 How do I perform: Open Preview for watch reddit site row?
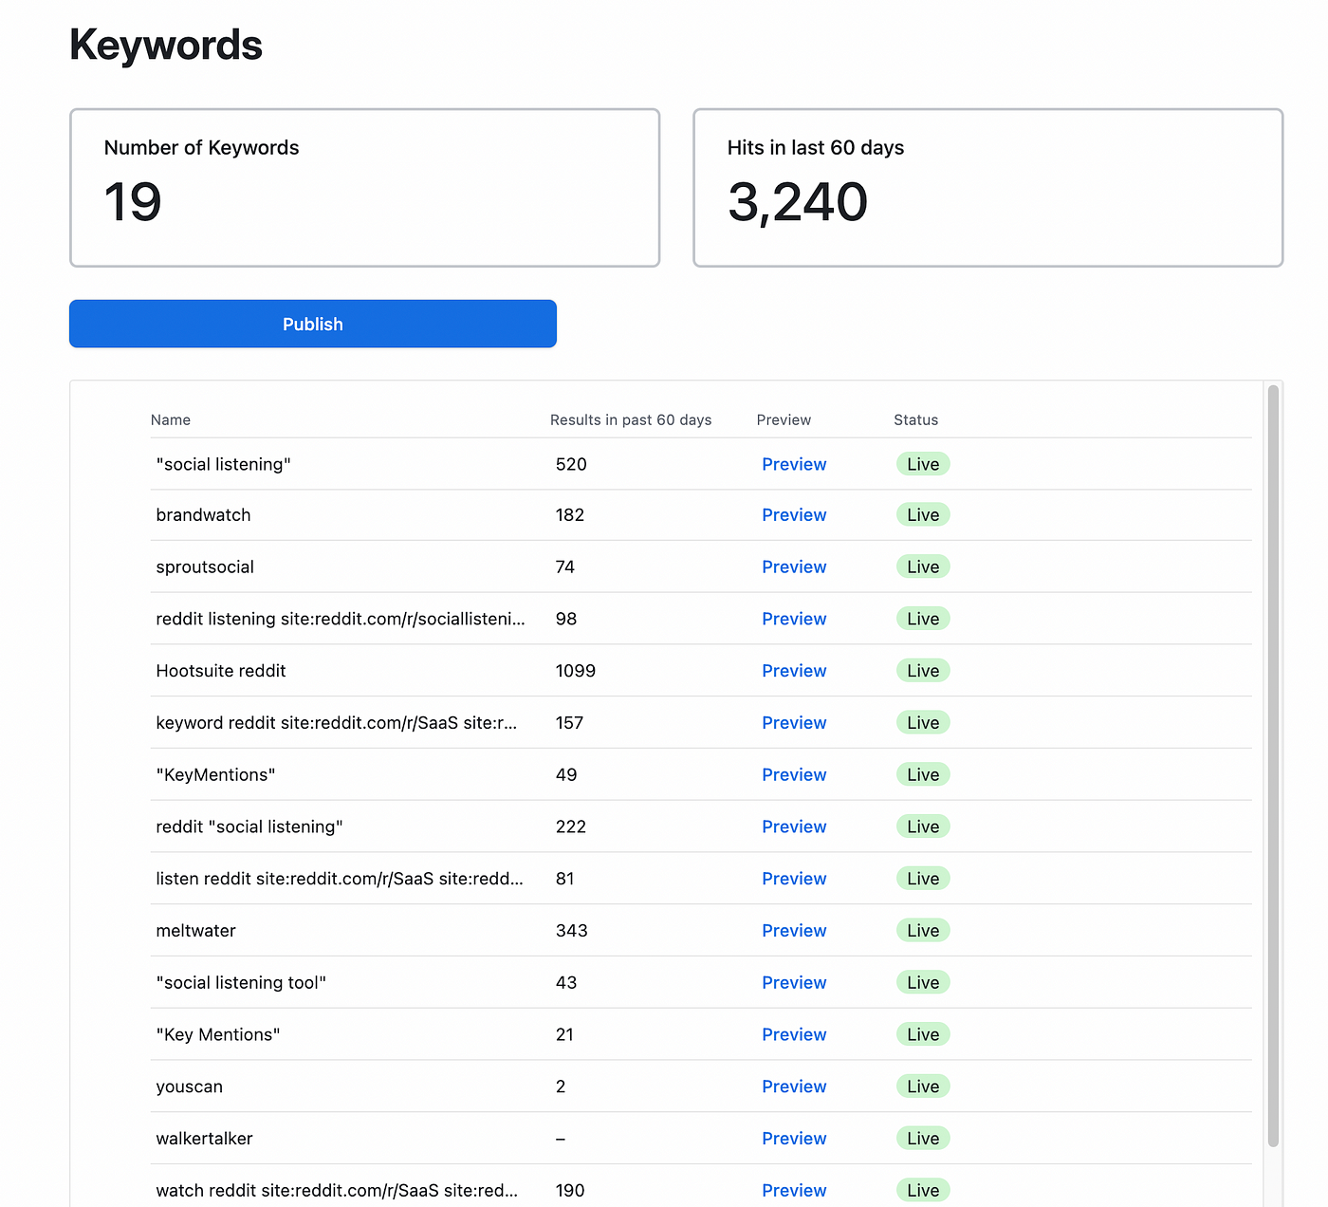pos(794,1190)
